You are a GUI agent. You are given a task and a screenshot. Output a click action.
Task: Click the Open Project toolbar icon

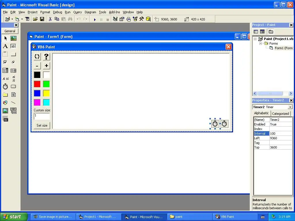click(35, 19)
